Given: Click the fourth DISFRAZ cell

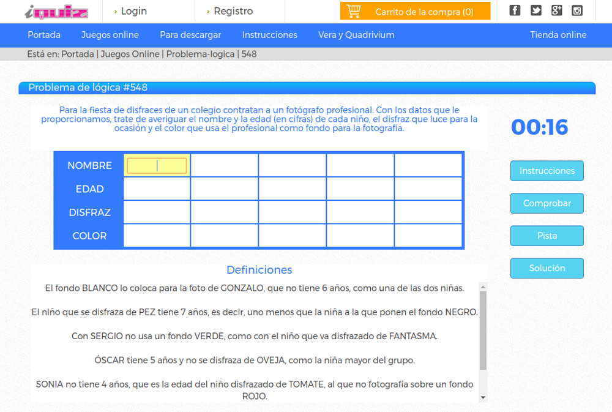Looking at the screenshot, I should point(360,212).
